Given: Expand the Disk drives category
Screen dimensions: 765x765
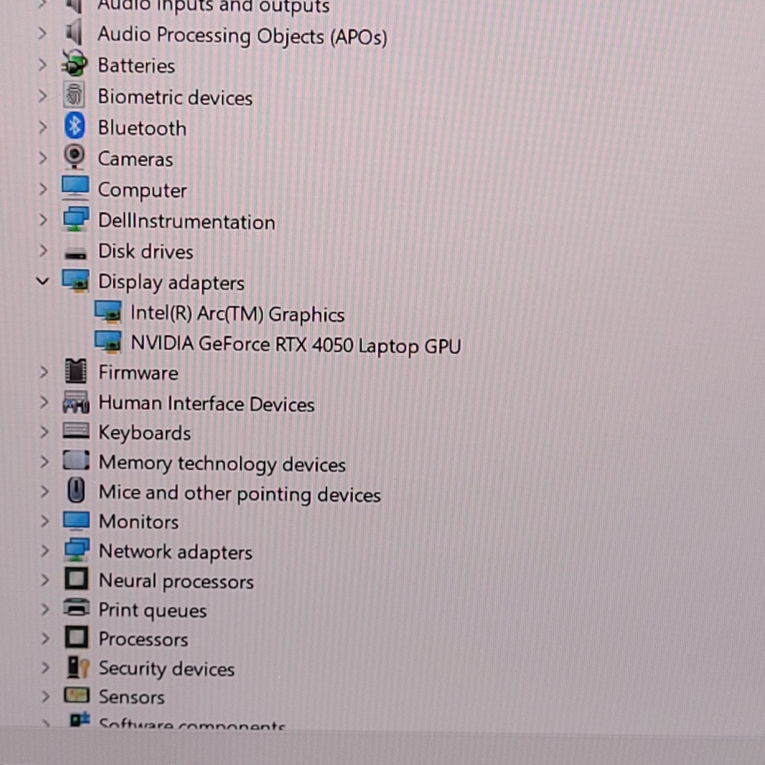Looking at the screenshot, I should (43, 251).
